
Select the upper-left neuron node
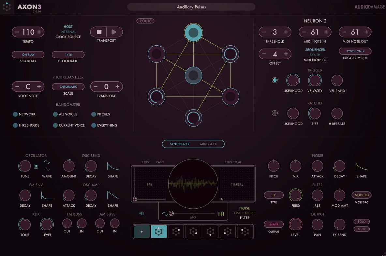tap(156, 54)
